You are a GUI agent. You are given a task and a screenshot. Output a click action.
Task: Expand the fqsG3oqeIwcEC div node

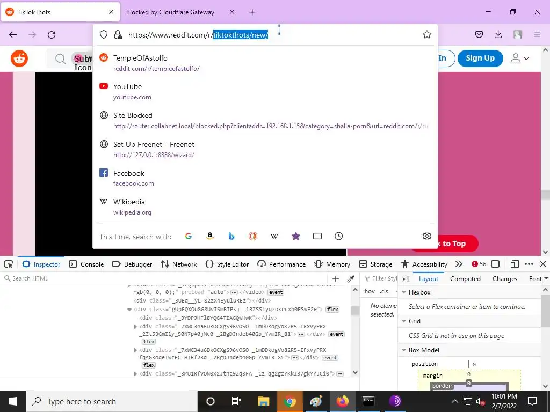(135, 350)
